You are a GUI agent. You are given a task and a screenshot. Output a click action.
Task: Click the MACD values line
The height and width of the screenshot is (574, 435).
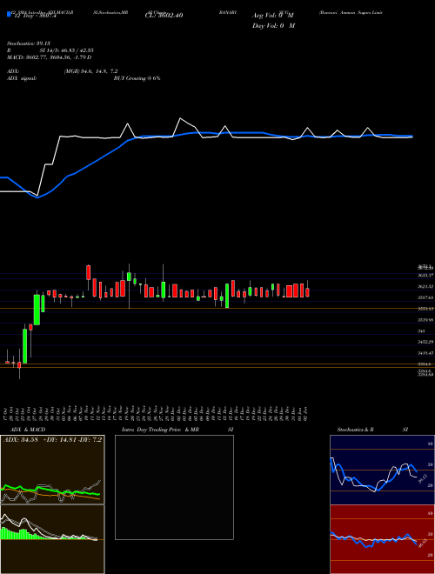49,57
